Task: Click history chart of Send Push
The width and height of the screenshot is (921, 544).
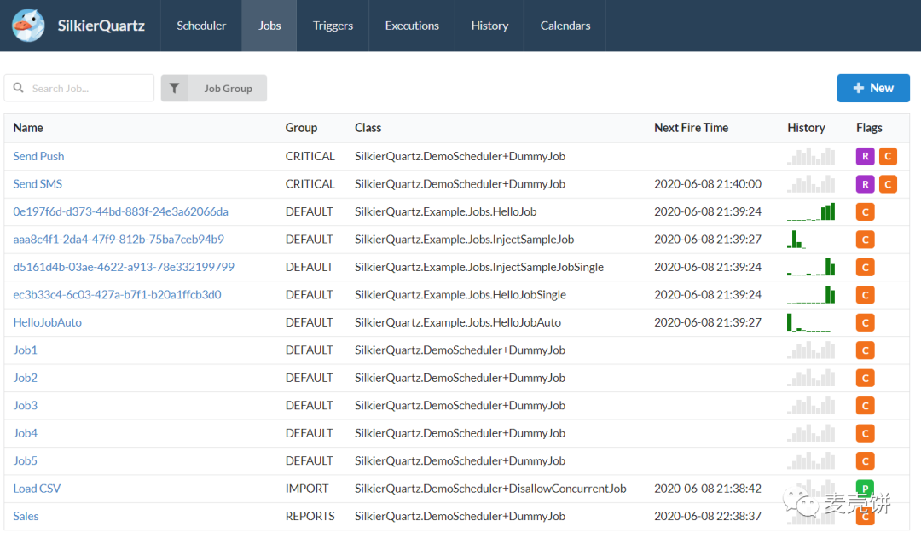Action: [811, 156]
